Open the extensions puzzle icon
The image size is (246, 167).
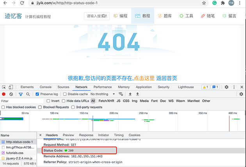(223, 3)
